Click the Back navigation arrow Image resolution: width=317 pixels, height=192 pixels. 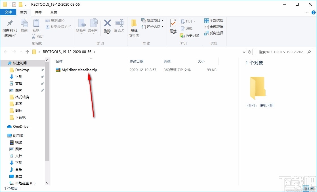(x=6, y=52)
